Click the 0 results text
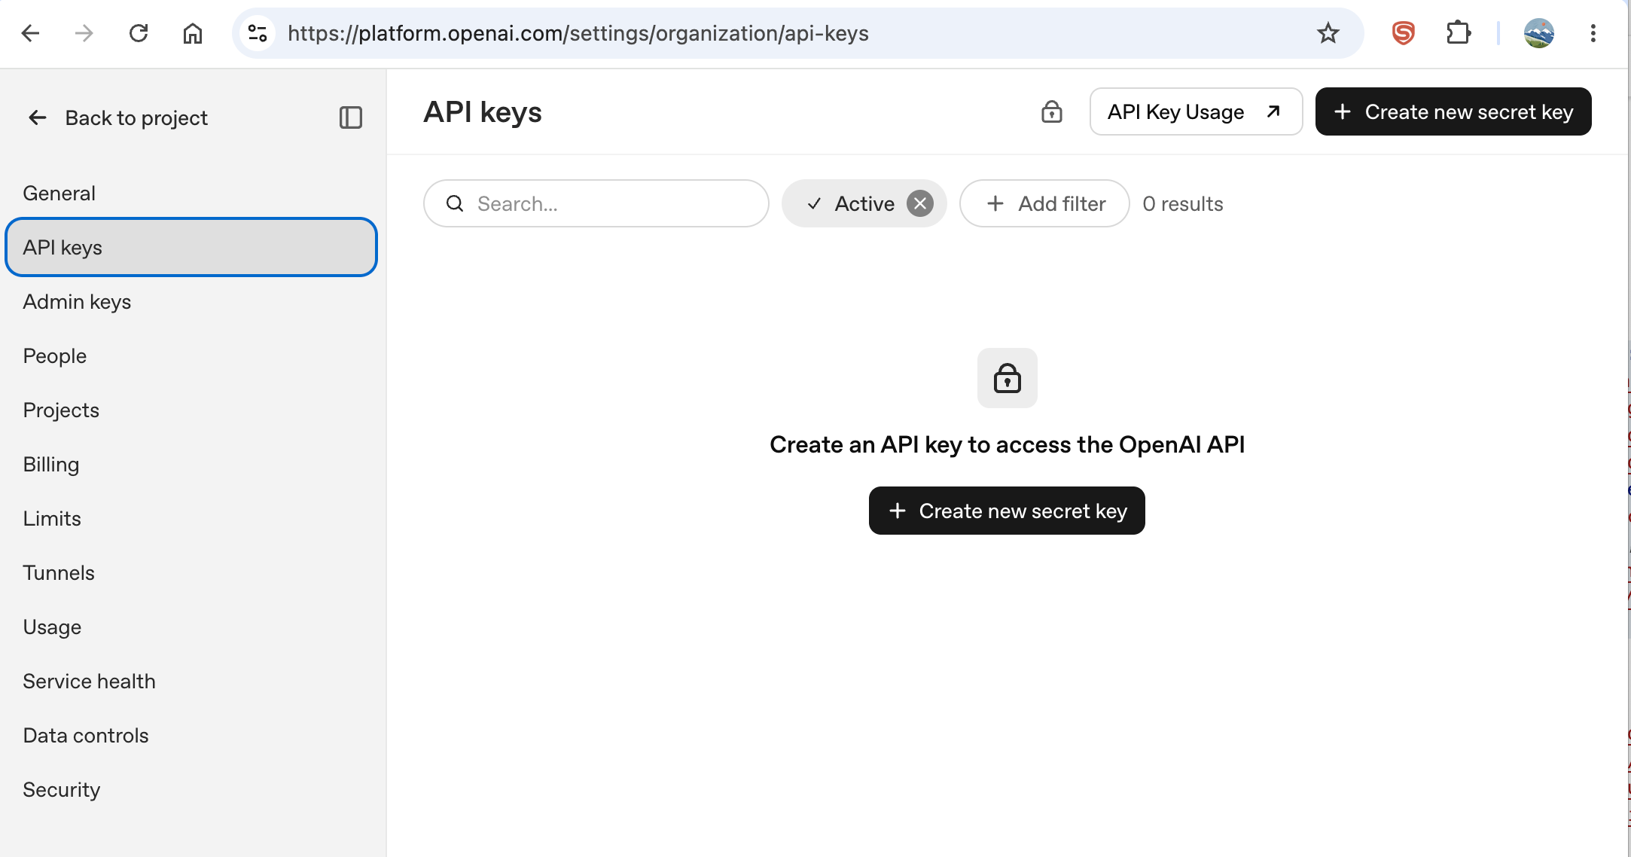Image resolution: width=1631 pixels, height=857 pixels. (x=1182, y=203)
